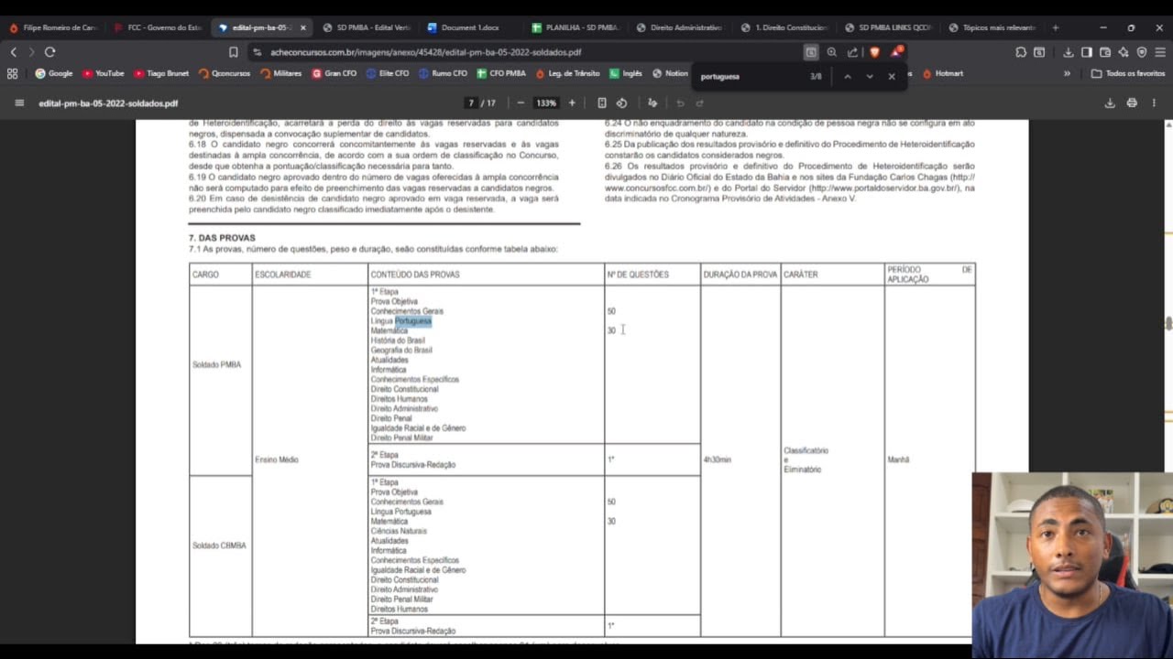1173x659 pixels.
Task: Open PDF viewer sidebar menu
Action: tap(19, 103)
